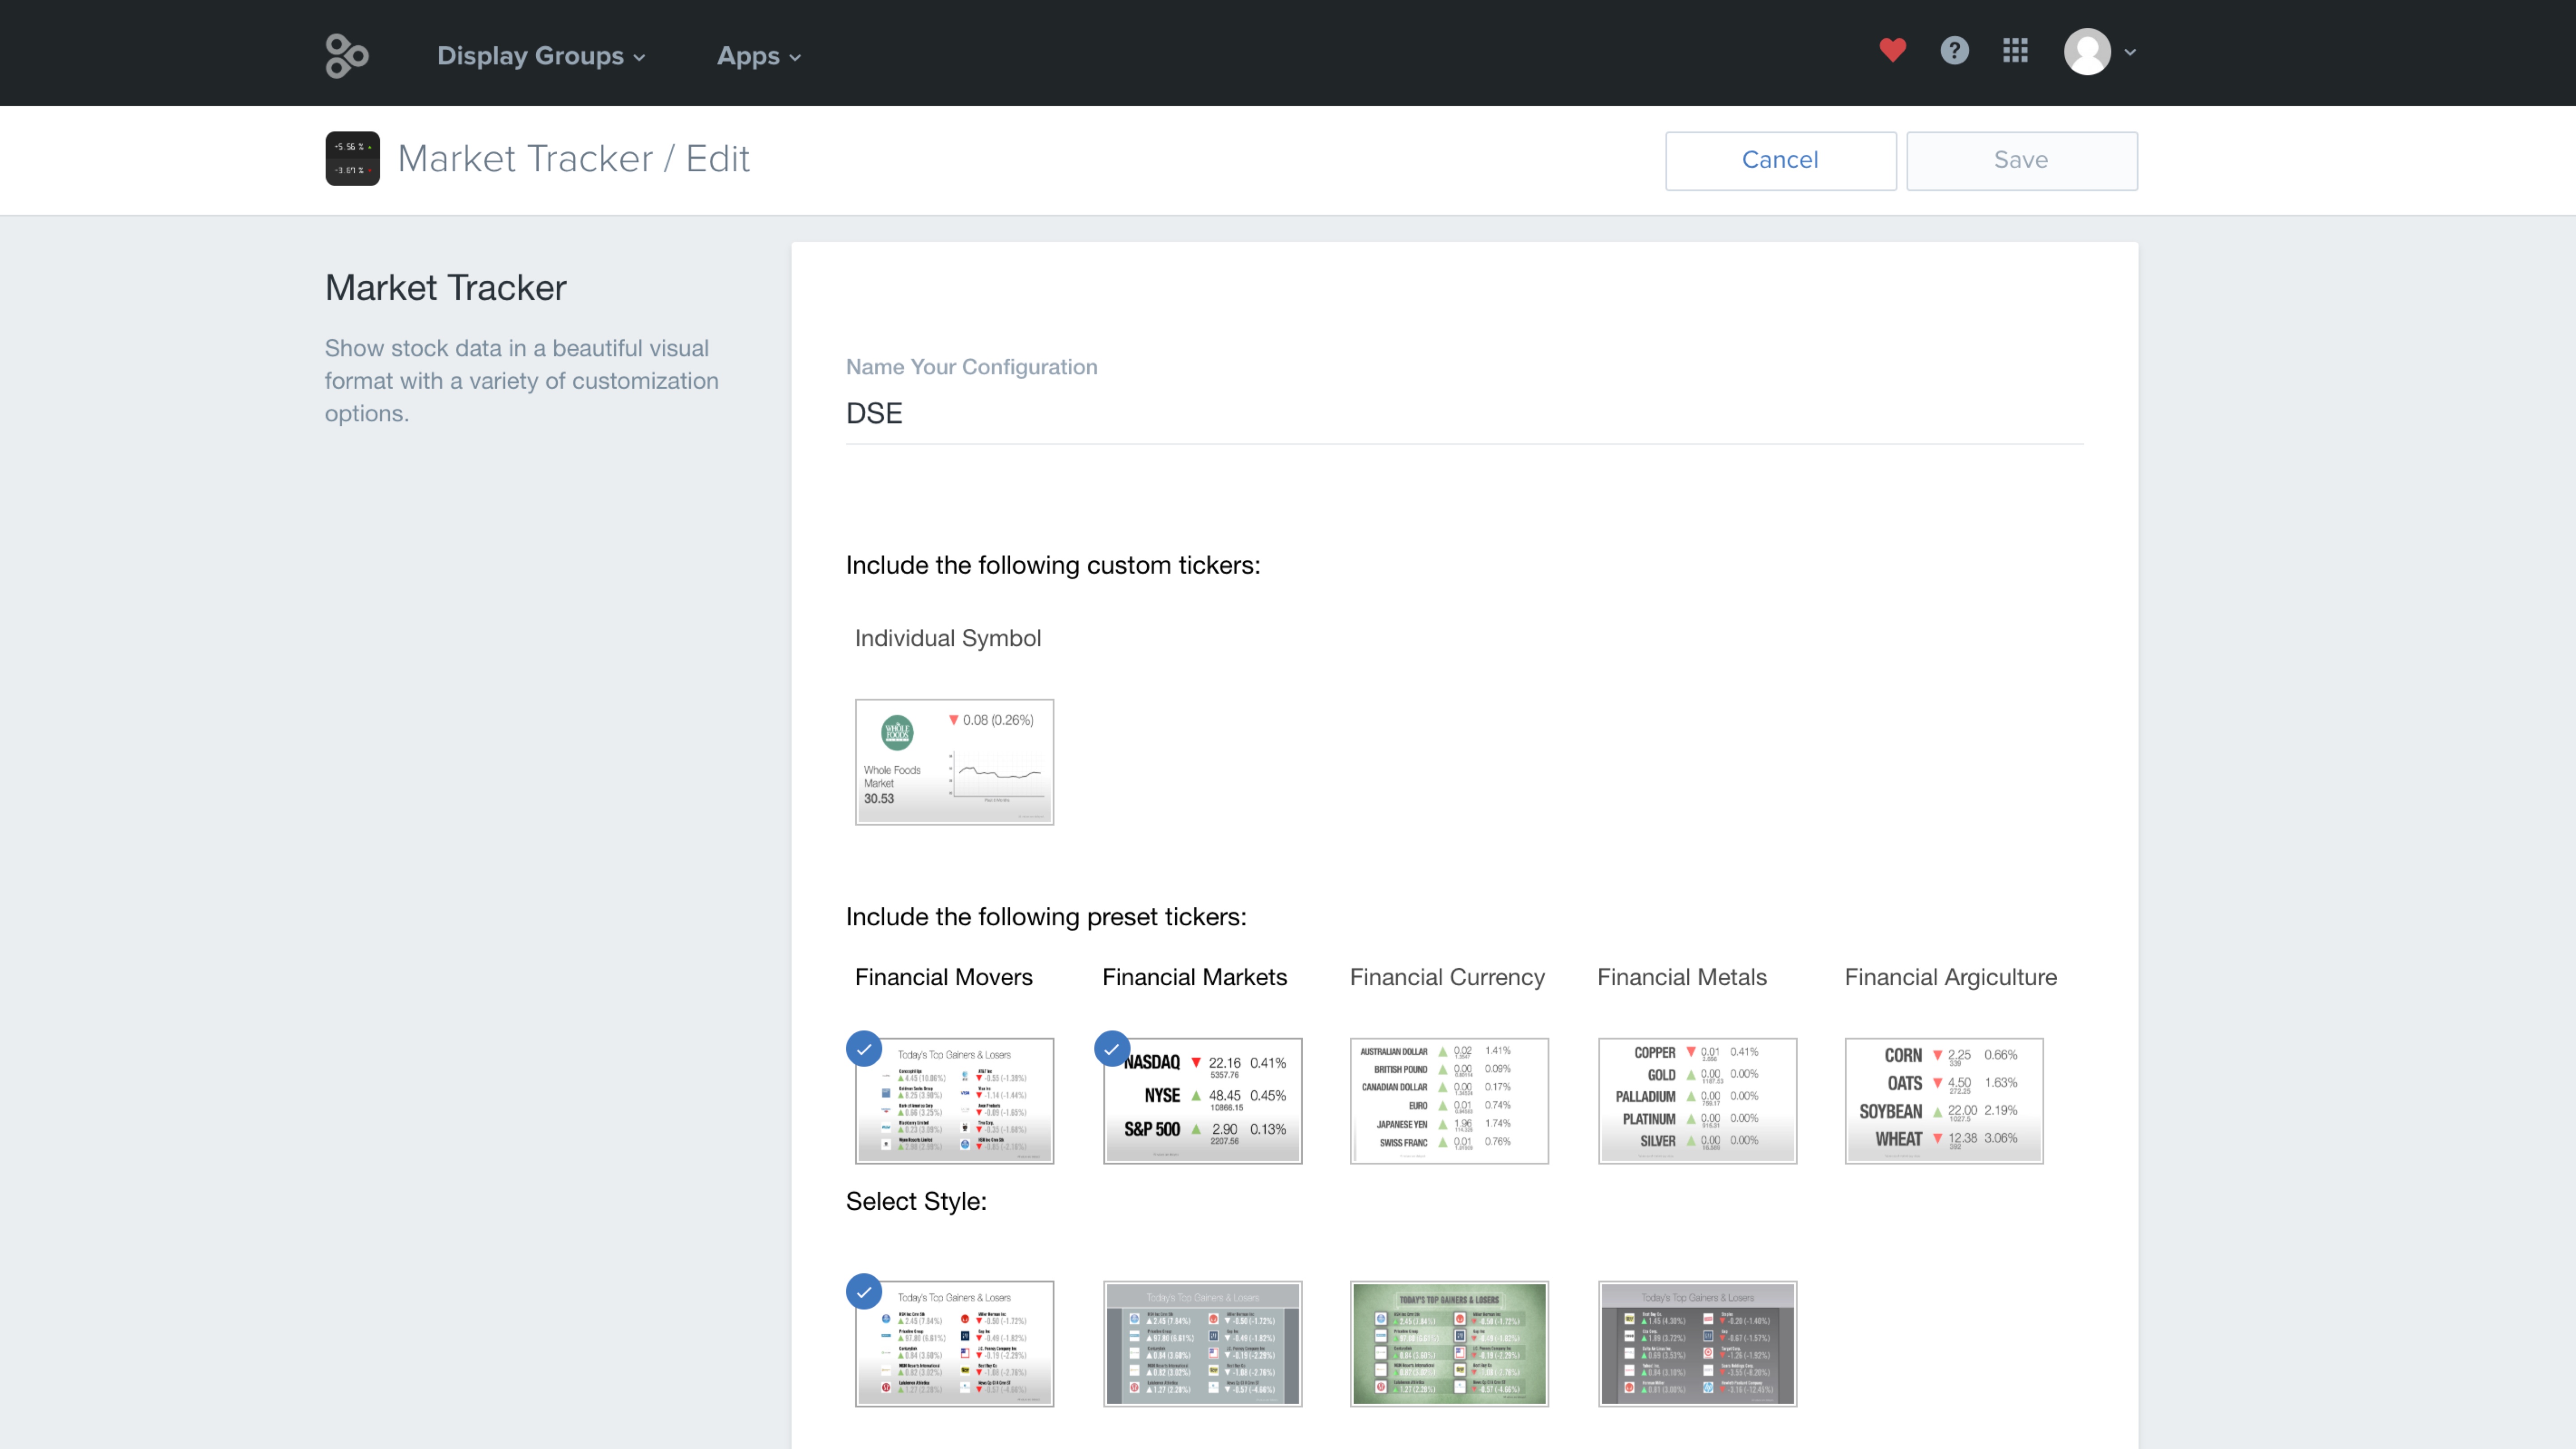2576x1449 pixels.
Task: Select the Whole Foods Individual Symbol thumbnail
Action: pos(954,762)
